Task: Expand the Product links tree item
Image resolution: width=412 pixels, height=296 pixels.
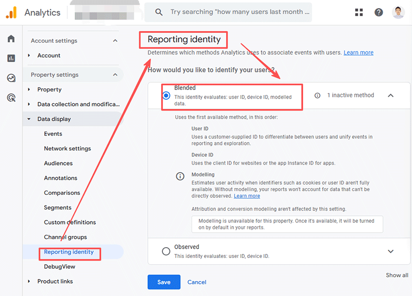Action: [x=29, y=282]
